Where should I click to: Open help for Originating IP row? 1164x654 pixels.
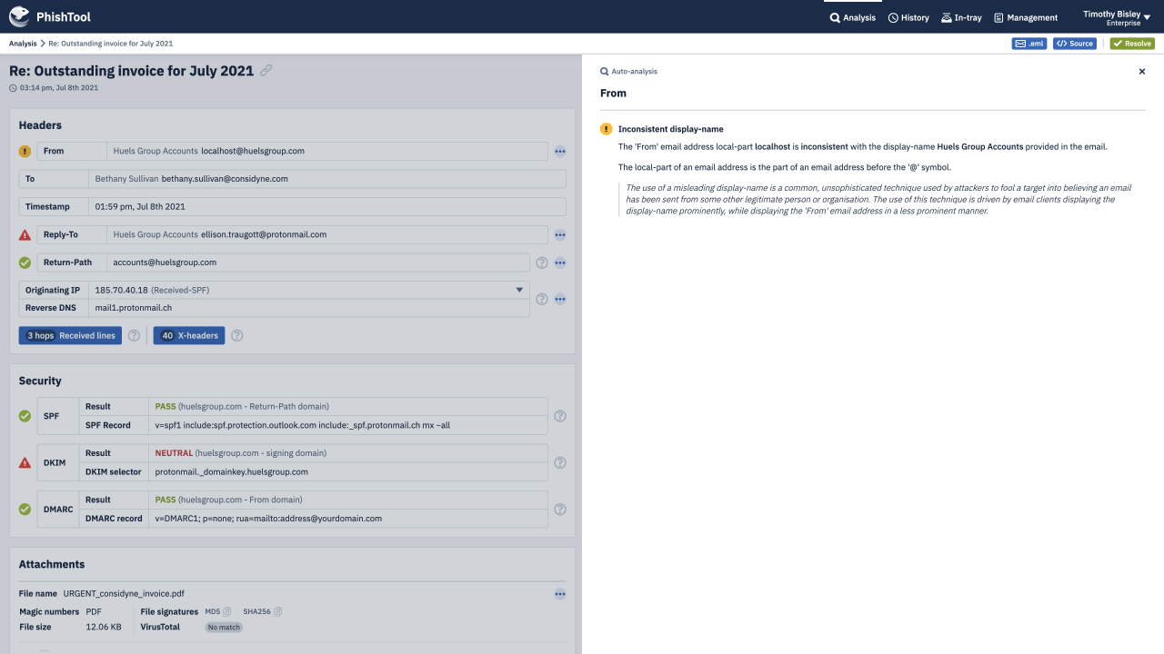pyautogui.click(x=542, y=299)
